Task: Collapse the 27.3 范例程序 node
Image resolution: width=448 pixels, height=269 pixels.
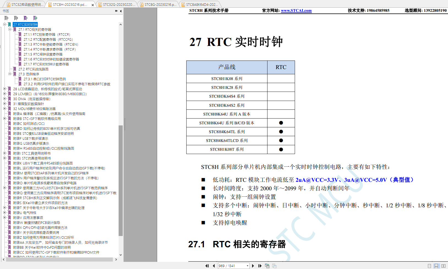Action: (x=10, y=74)
